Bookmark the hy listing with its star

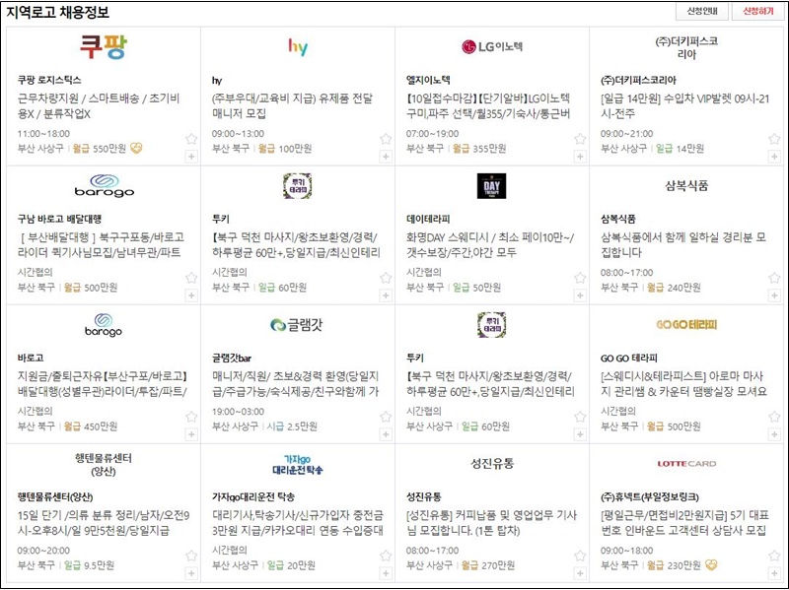coord(386,139)
